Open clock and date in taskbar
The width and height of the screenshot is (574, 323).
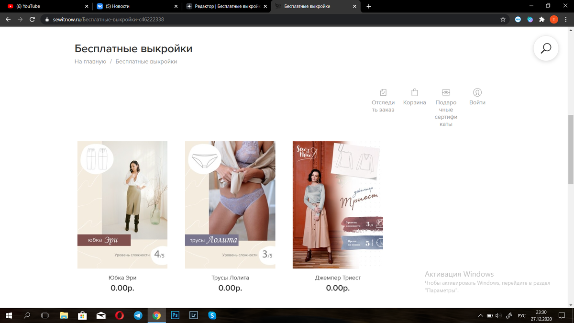(x=542, y=316)
